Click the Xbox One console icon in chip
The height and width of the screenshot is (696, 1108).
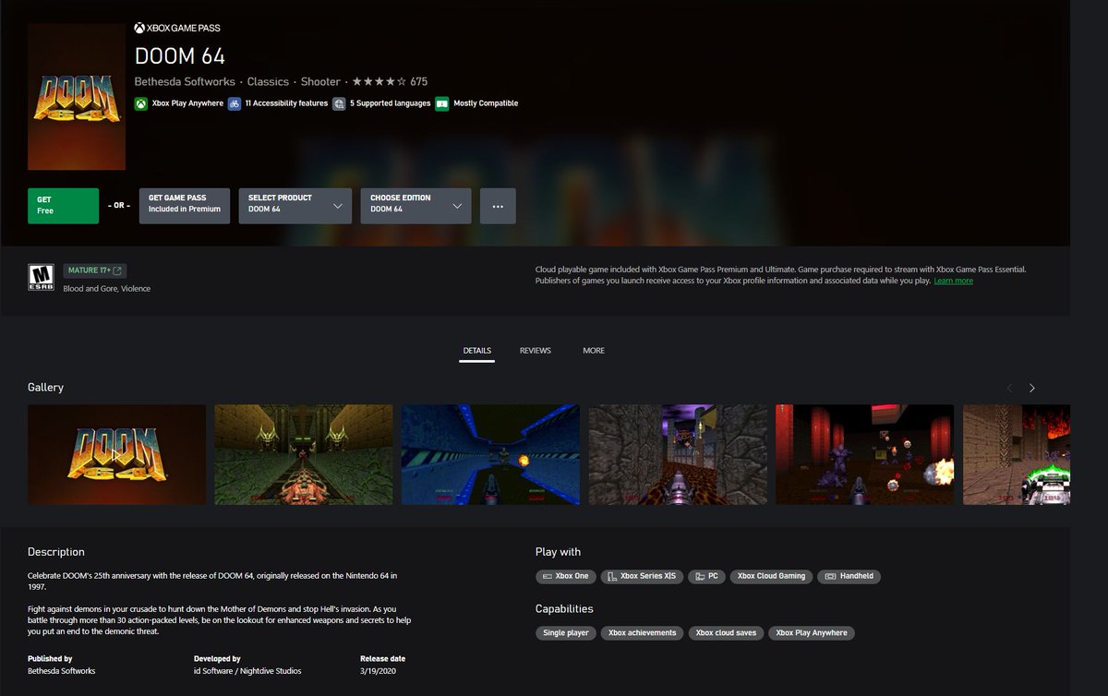(548, 576)
